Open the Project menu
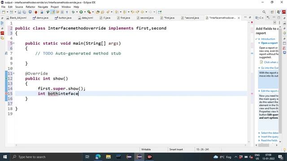Screen dimensions: 287x161 [x=55, y=7]
